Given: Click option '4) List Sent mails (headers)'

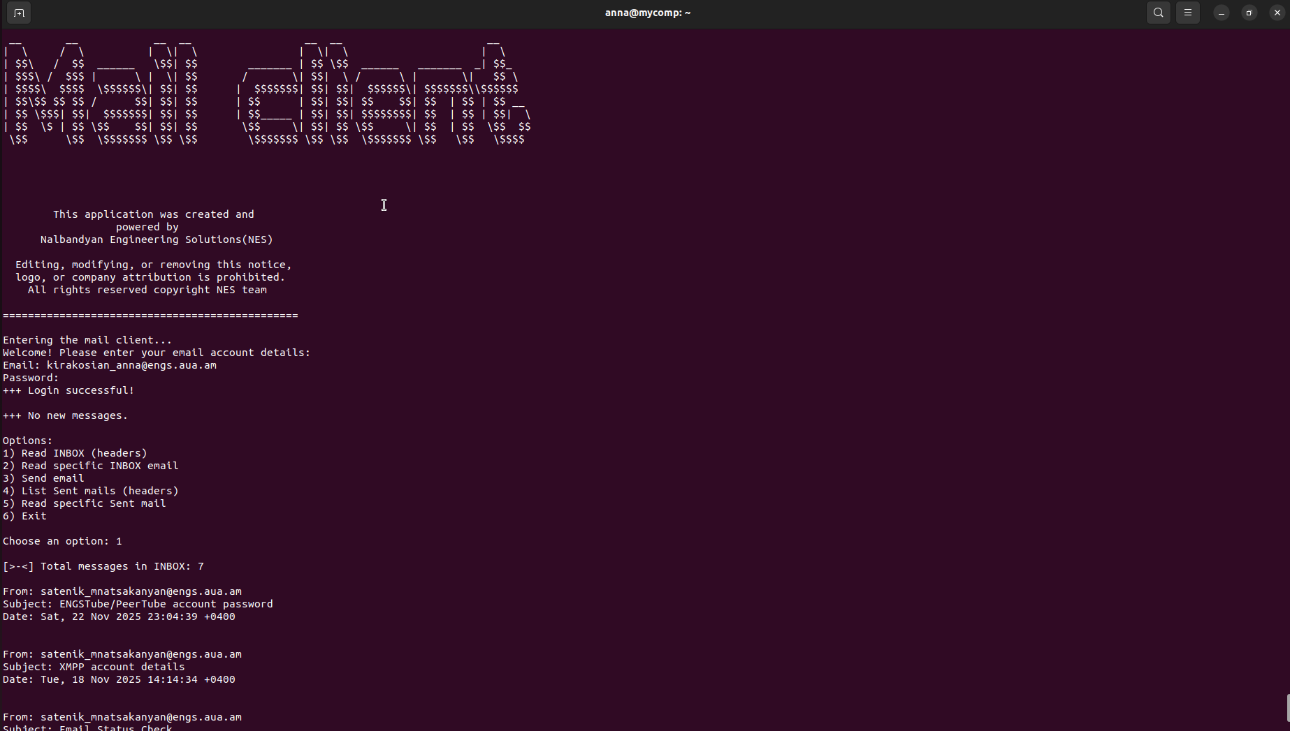Looking at the screenshot, I should coord(91,492).
